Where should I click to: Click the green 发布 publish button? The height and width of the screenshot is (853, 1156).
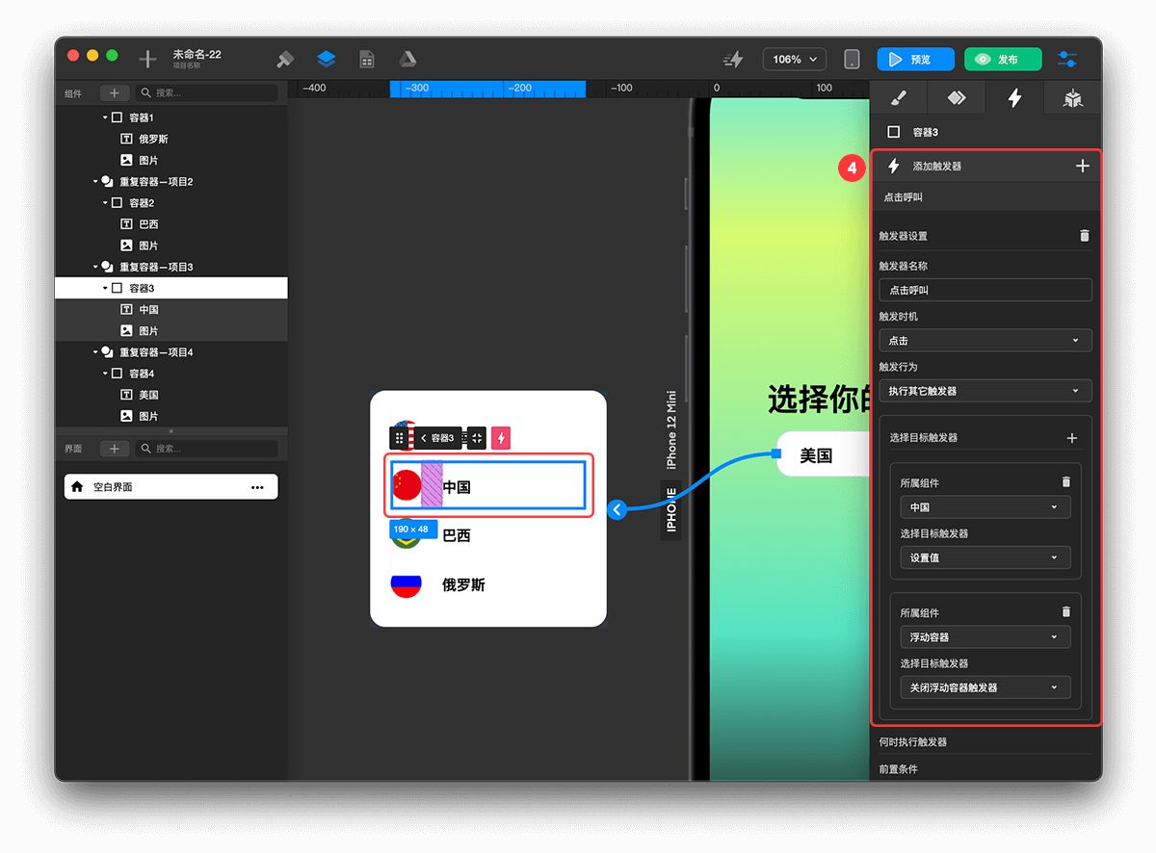1002,60
